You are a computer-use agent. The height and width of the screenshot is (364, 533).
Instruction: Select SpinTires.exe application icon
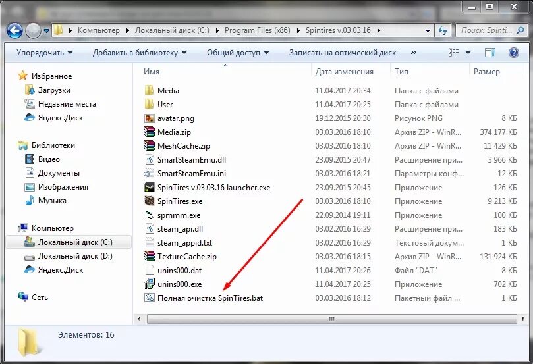(x=149, y=201)
